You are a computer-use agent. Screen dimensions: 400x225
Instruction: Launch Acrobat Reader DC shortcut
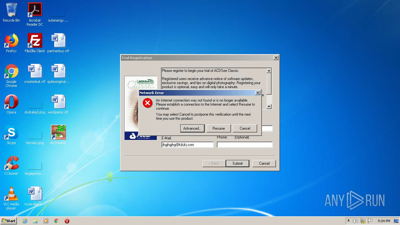pyautogui.click(x=35, y=14)
